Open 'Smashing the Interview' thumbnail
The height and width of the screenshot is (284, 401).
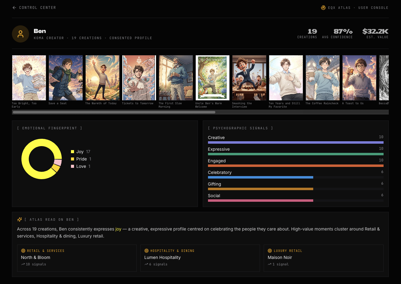pos(249,78)
